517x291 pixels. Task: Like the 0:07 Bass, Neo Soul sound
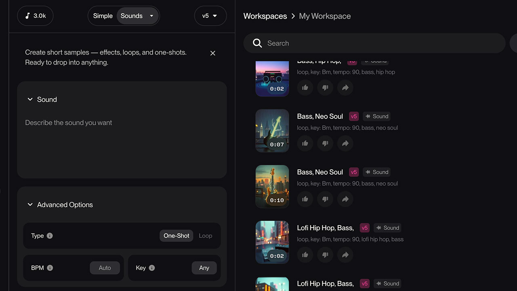(x=305, y=143)
